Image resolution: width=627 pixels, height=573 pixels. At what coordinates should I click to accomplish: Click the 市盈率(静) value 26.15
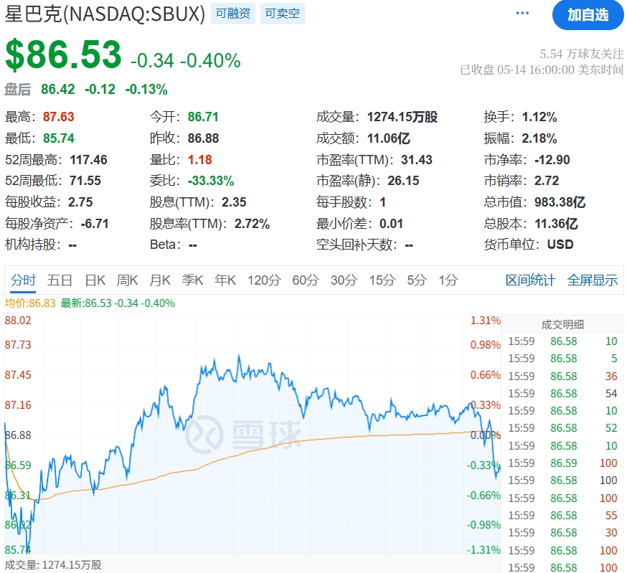(403, 181)
